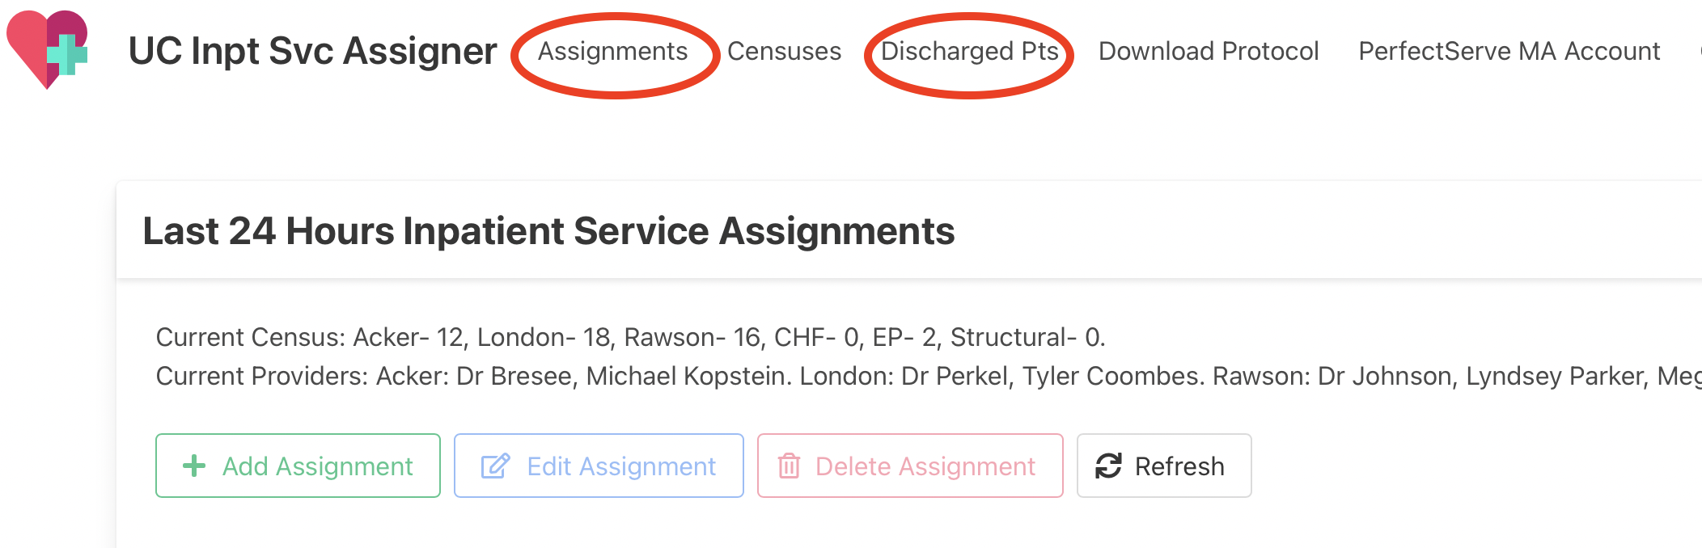Screen dimensions: 1702x548
Task: Open the Assignments nav tab
Action: (x=612, y=52)
